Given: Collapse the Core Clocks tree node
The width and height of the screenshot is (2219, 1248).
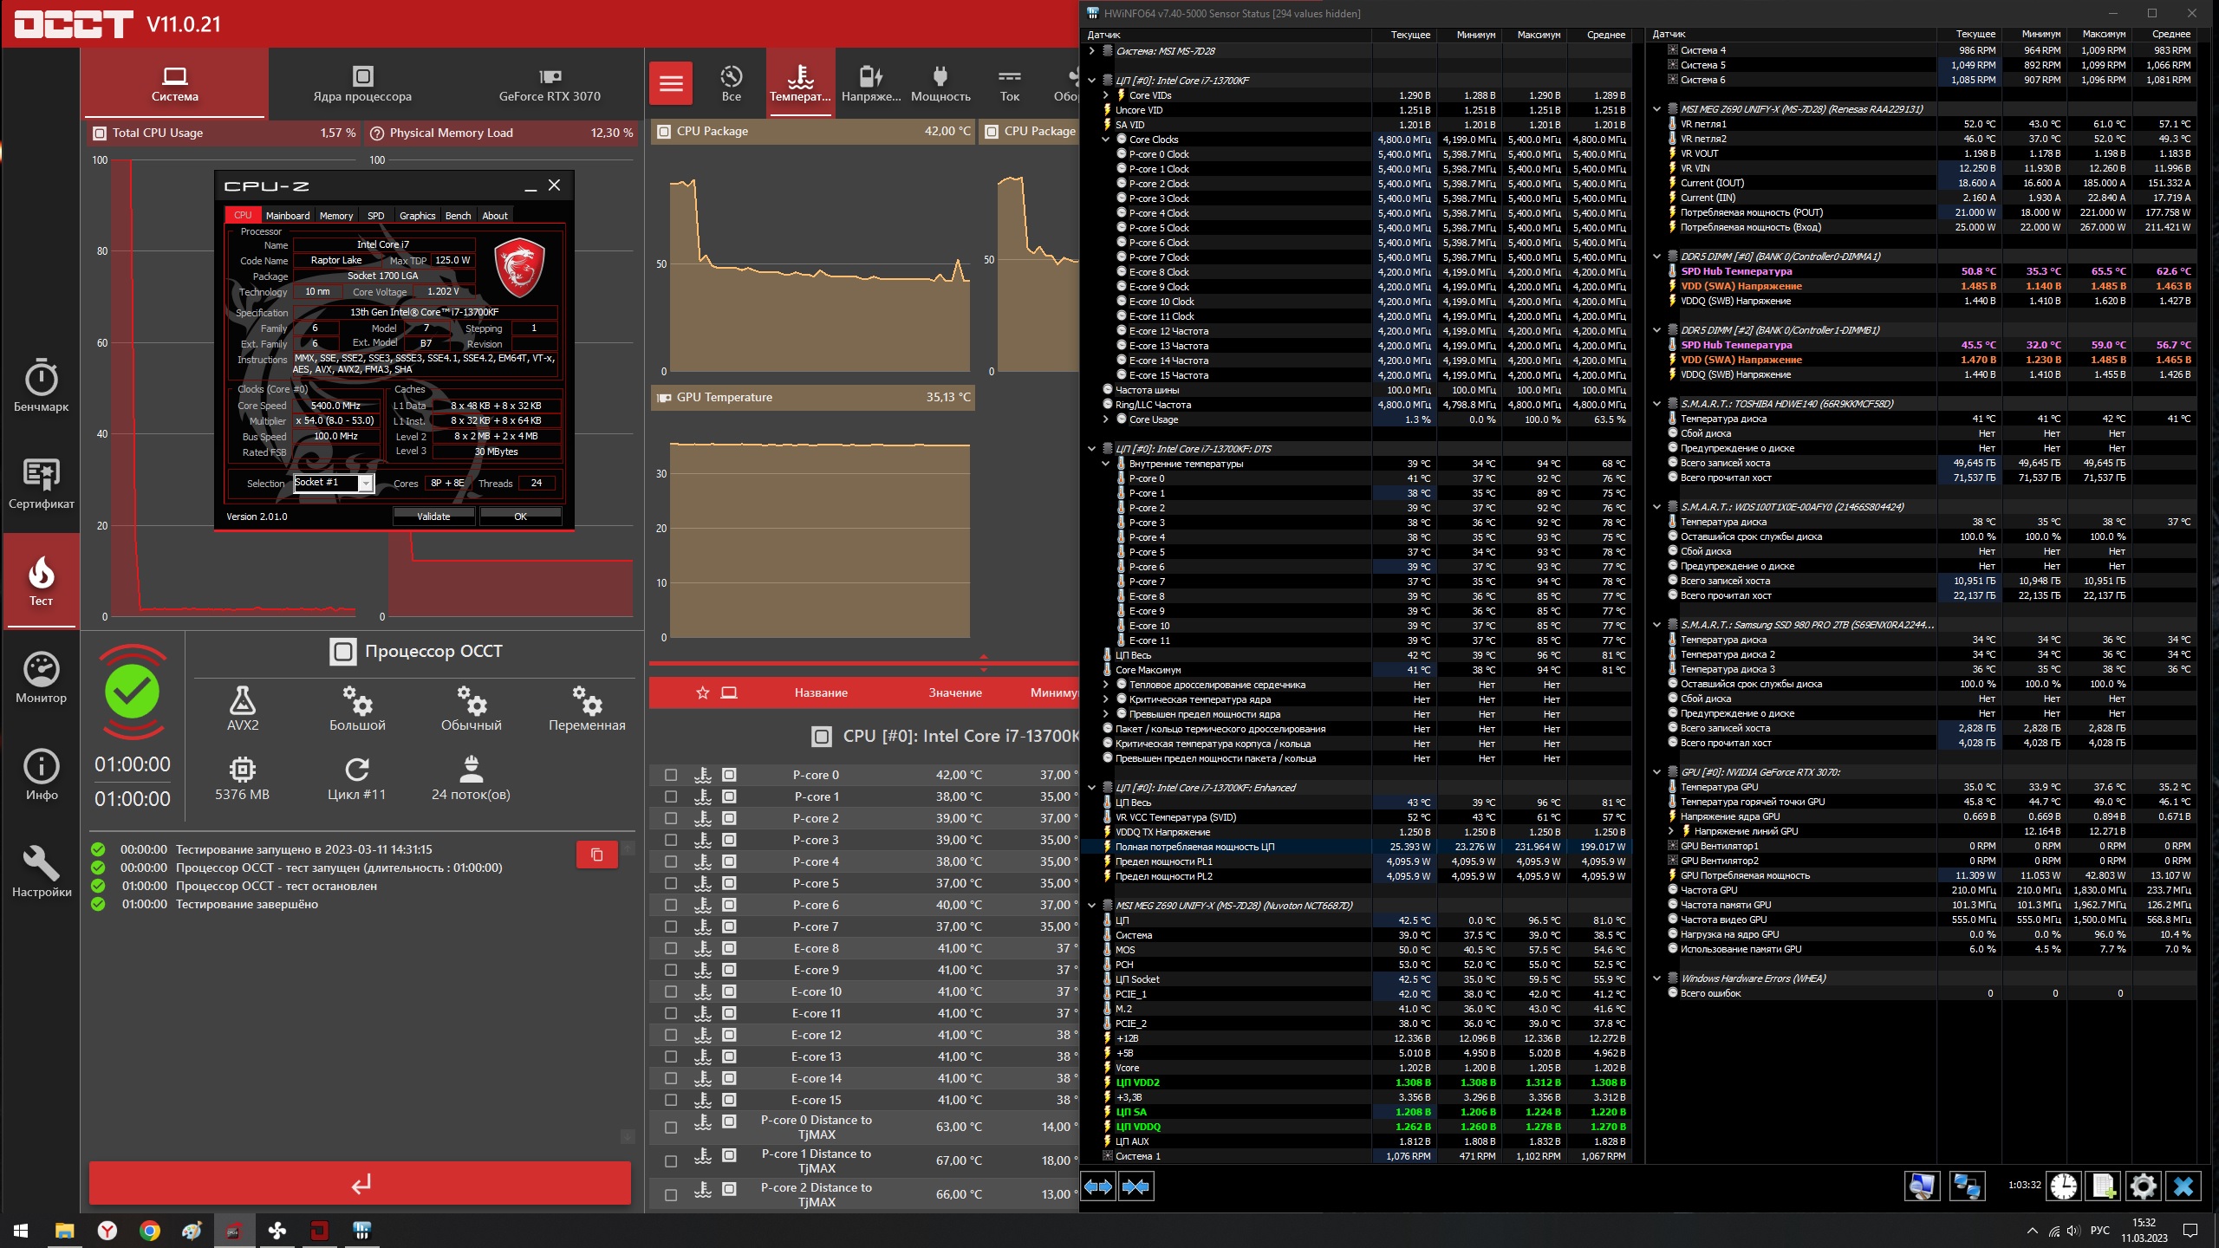Looking at the screenshot, I should (1105, 140).
